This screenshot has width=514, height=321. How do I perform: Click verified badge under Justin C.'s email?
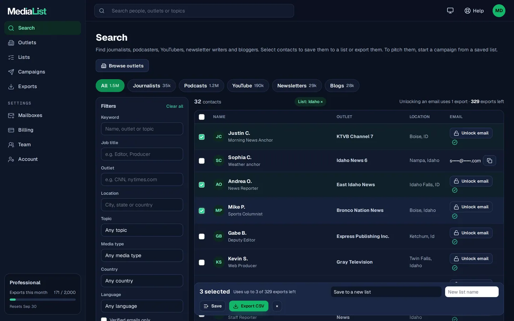tap(454, 142)
